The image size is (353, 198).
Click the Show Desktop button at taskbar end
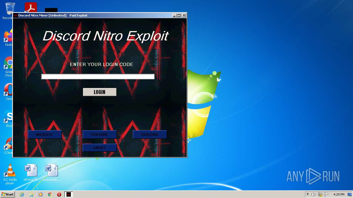[350, 194]
